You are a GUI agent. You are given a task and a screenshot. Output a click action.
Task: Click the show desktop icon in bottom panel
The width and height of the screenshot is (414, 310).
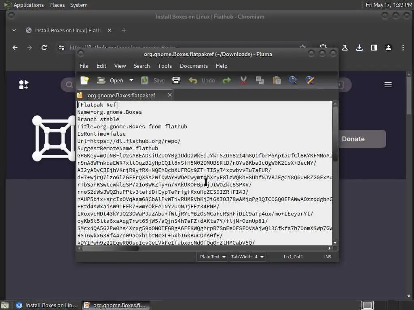pos(5,305)
